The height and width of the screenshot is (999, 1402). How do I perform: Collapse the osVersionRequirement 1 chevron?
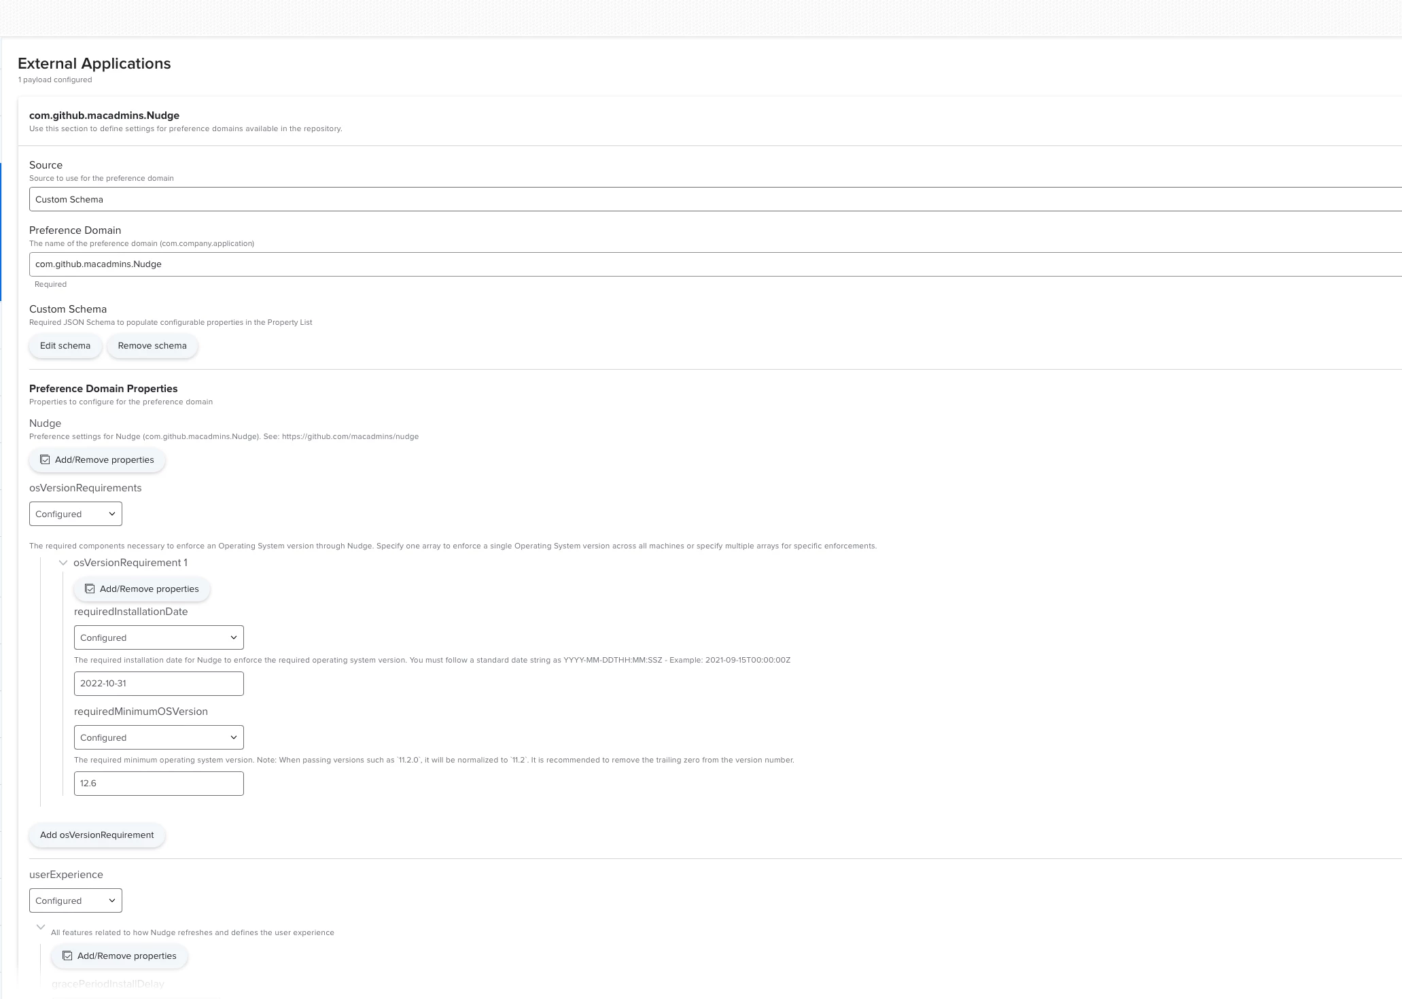coord(63,563)
